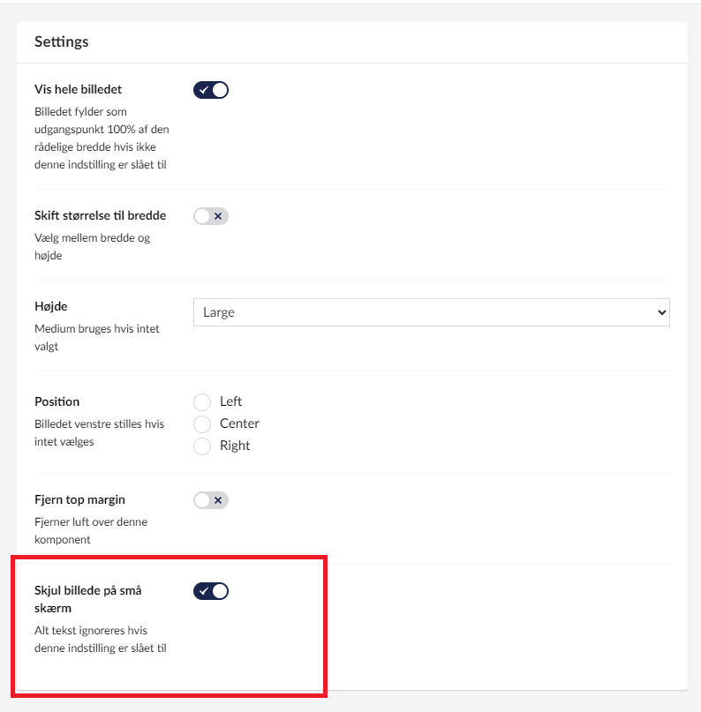
Task: Pick the Right position radio button
Action: [203, 446]
